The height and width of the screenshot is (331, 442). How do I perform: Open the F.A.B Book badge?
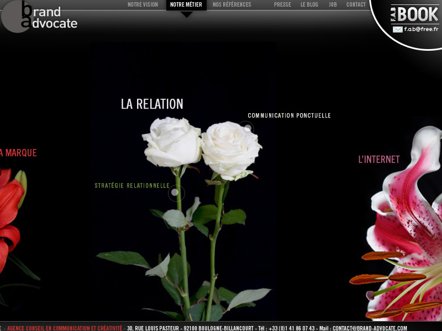point(414,14)
